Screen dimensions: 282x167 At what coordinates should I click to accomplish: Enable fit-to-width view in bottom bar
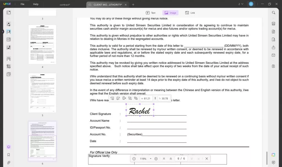click(x=164, y=158)
